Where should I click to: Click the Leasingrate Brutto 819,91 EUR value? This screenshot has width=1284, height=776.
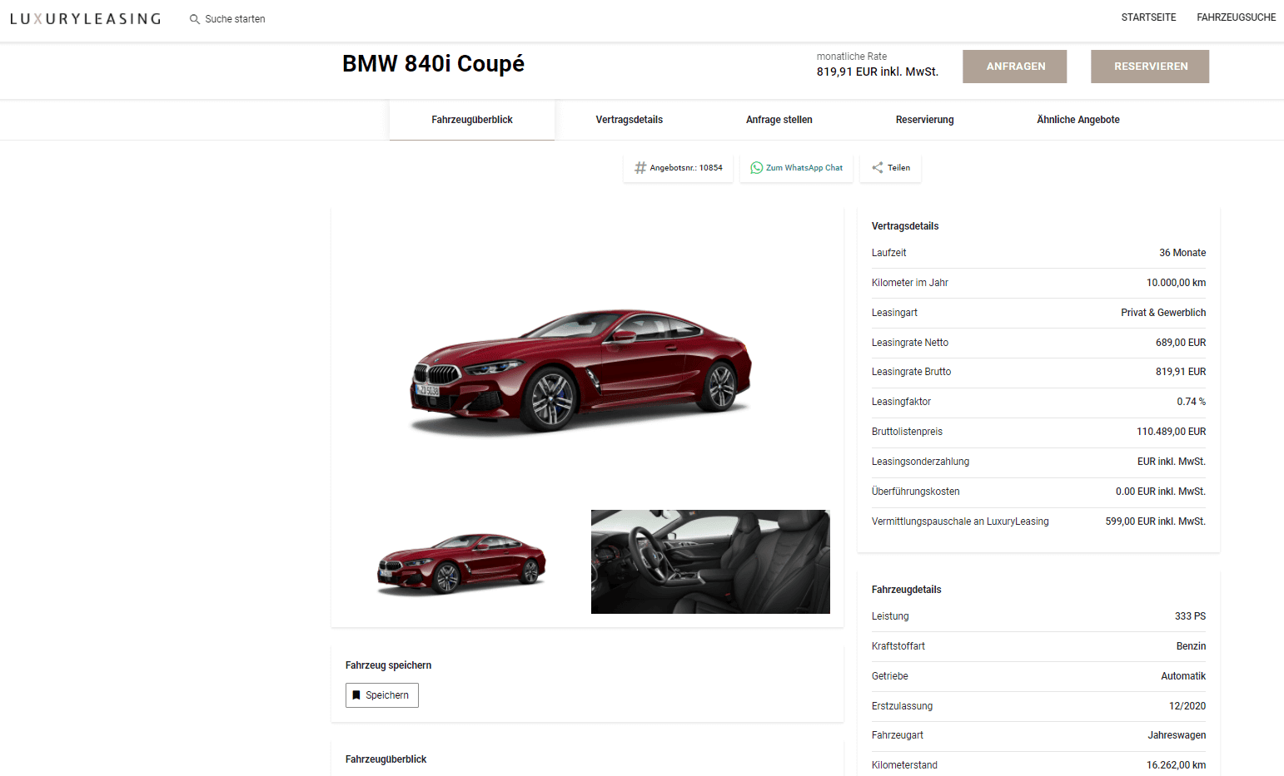click(x=1181, y=372)
